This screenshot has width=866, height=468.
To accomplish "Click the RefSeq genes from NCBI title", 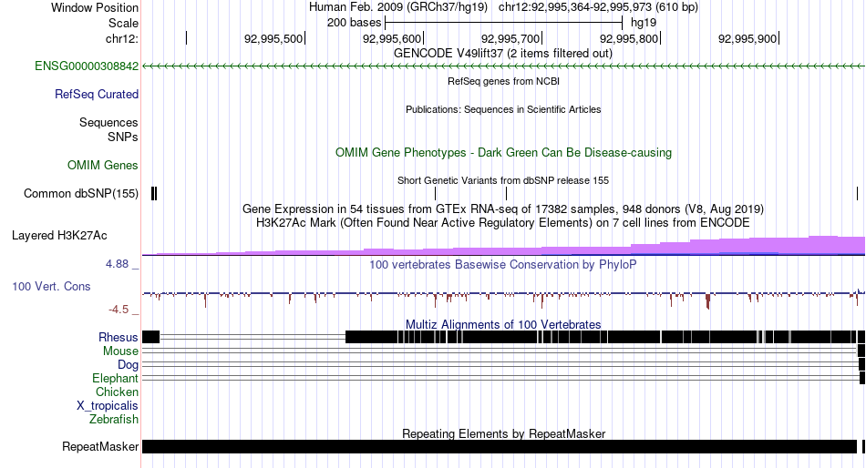I will click(504, 81).
